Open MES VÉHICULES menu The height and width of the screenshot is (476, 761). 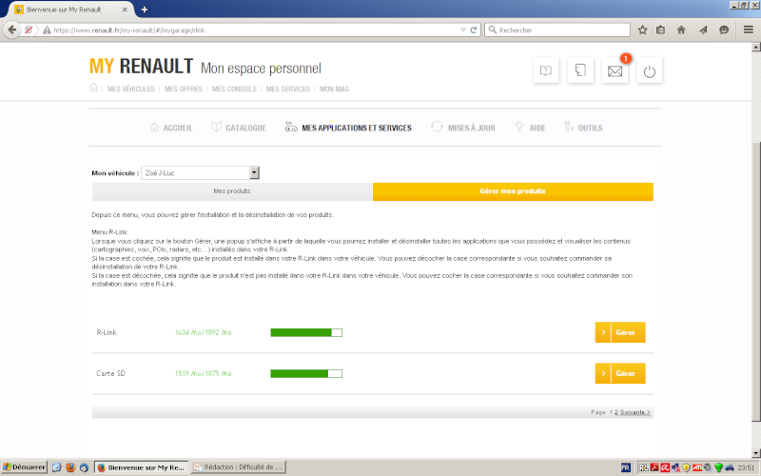131,89
